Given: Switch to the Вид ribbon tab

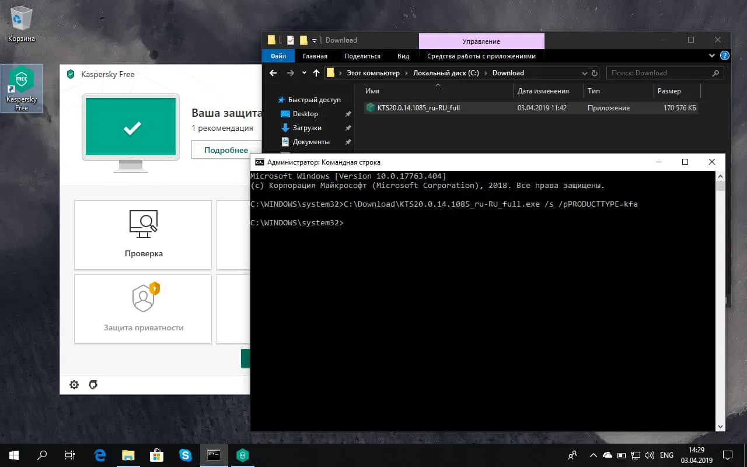Looking at the screenshot, I should pyautogui.click(x=403, y=56).
